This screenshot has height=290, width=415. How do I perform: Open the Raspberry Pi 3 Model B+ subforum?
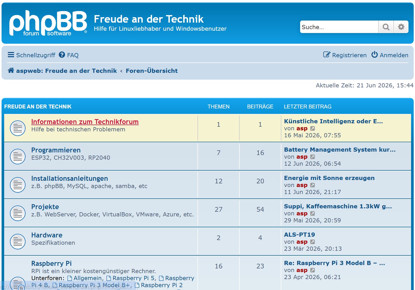[94, 285]
